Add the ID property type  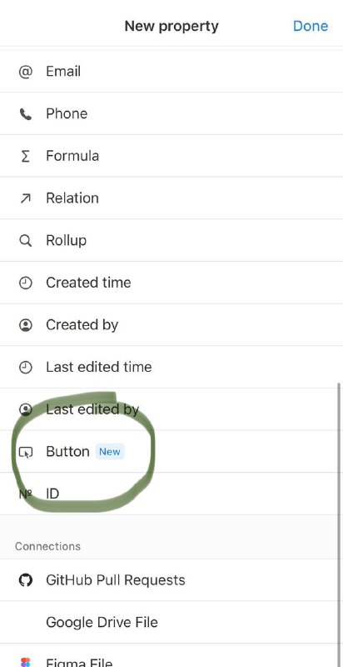(171, 494)
